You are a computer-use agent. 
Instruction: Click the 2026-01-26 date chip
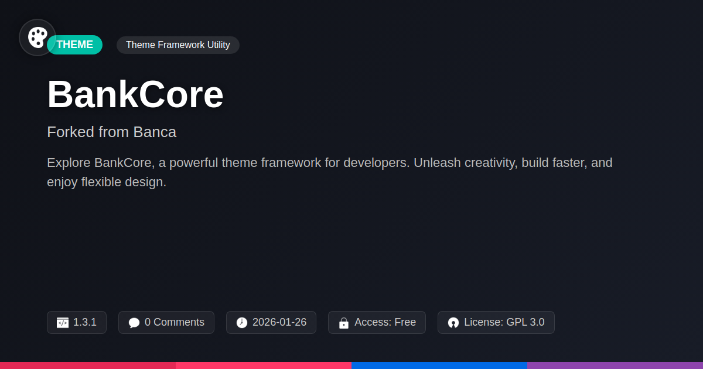coord(271,323)
